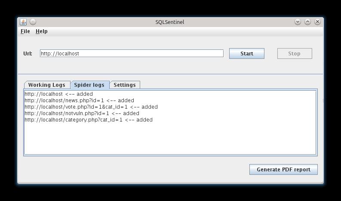Viewport: 341px width, 201px height.
Task: Click the first log line for http://localhost
Action: click(58, 94)
